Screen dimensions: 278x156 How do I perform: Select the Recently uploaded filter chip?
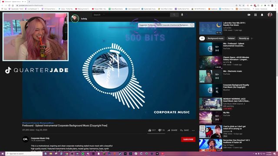click(244, 39)
